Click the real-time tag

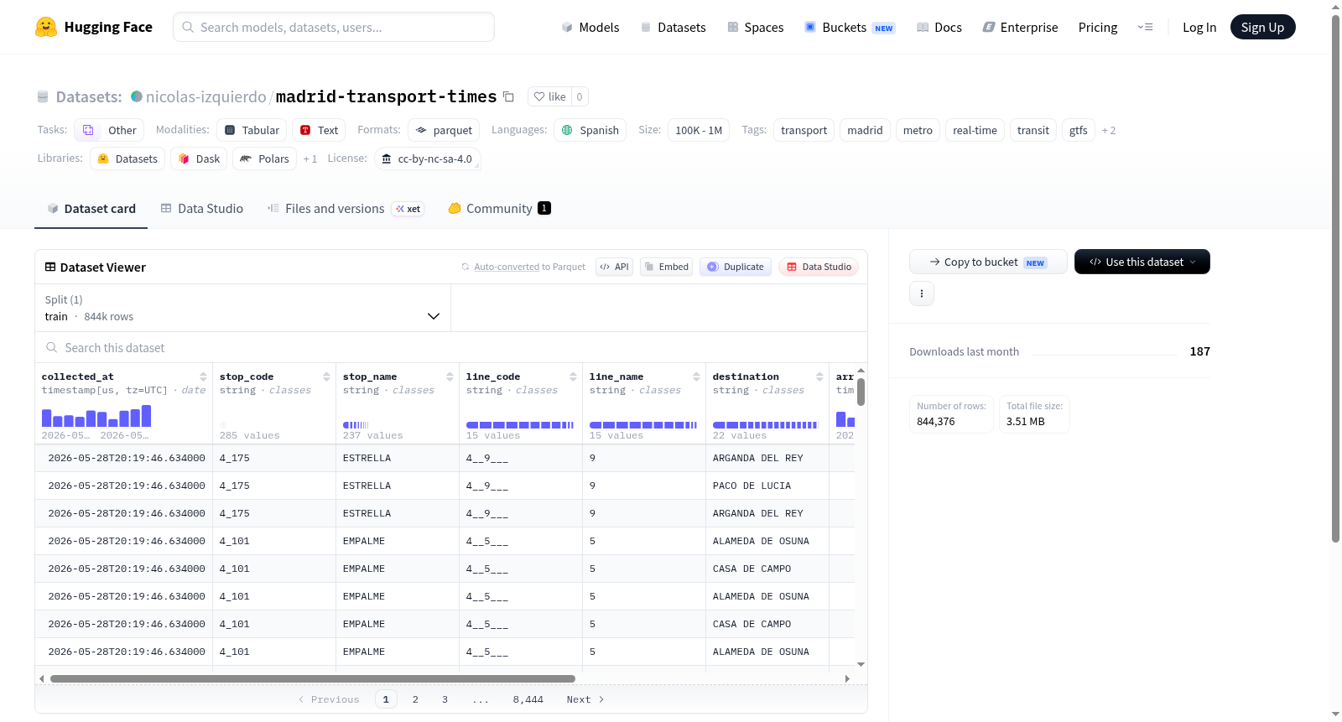[x=975, y=130]
